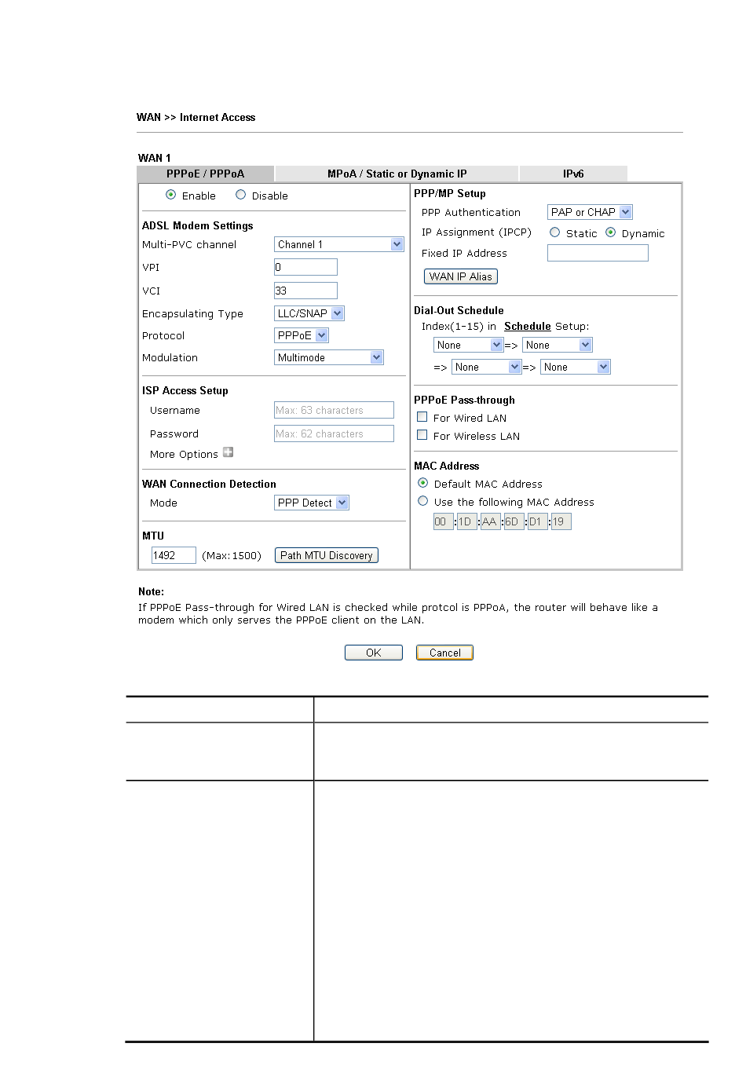Click the VCI input field

(305, 291)
